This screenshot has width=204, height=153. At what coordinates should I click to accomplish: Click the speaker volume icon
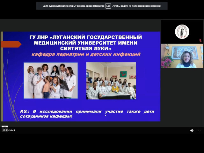192,130
